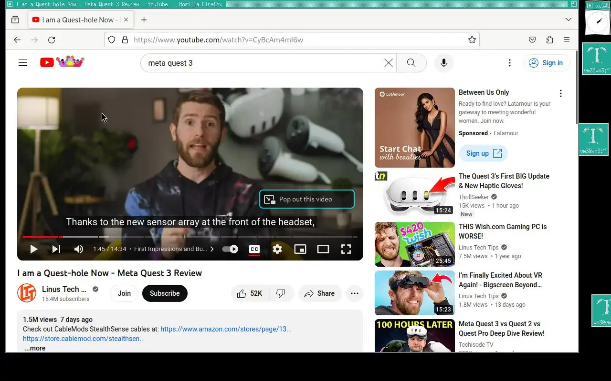
Task: Skip to the next video
Action: point(56,249)
